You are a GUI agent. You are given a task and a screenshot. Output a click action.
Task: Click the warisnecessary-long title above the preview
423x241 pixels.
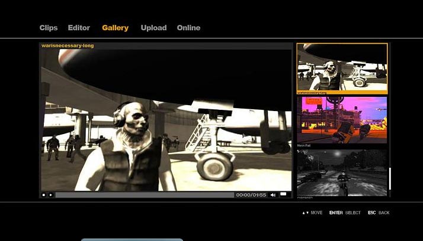tap(68, 45)
